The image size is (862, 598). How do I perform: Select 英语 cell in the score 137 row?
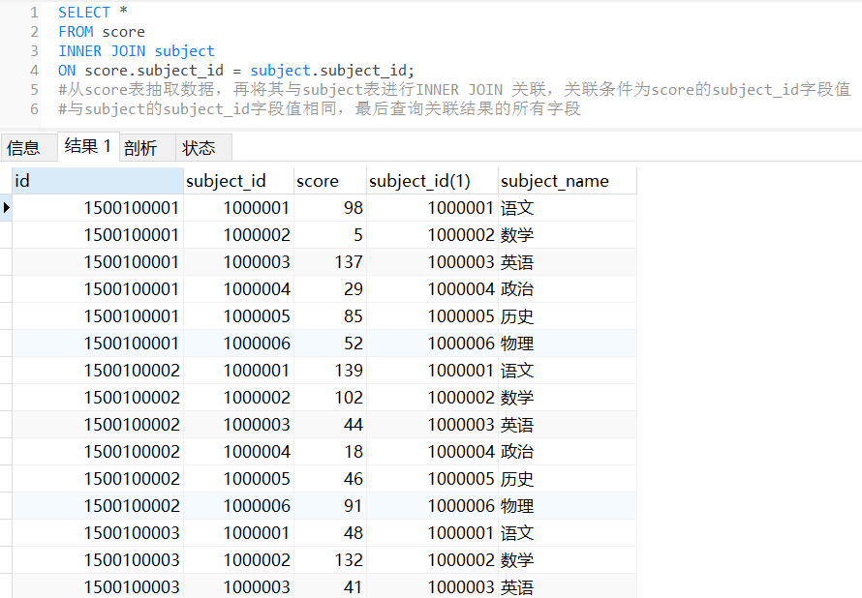(x=568, y=262)
